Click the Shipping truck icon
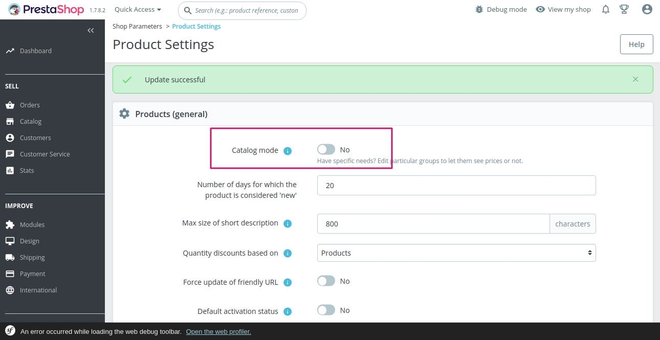The image size is (660, 340). [10, 257]
